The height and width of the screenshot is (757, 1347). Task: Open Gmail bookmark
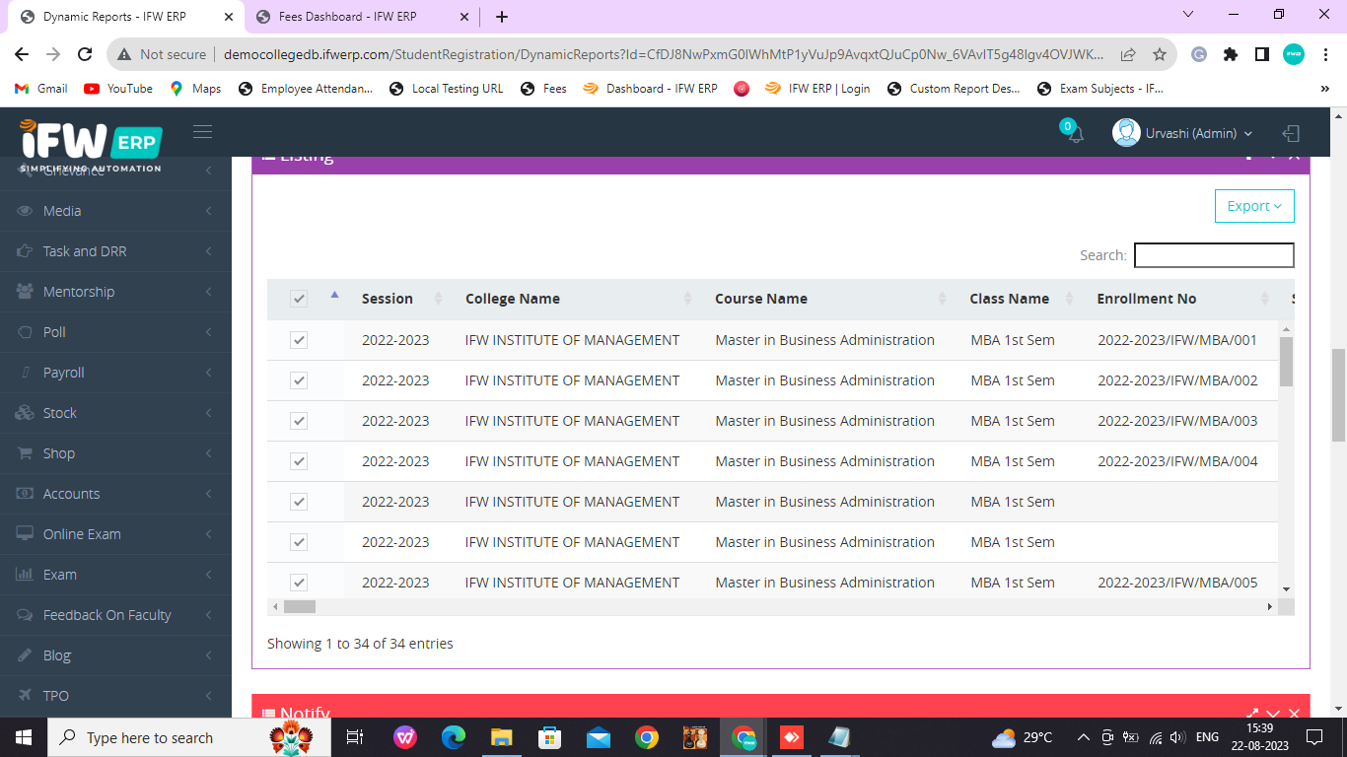pos(41,89)
